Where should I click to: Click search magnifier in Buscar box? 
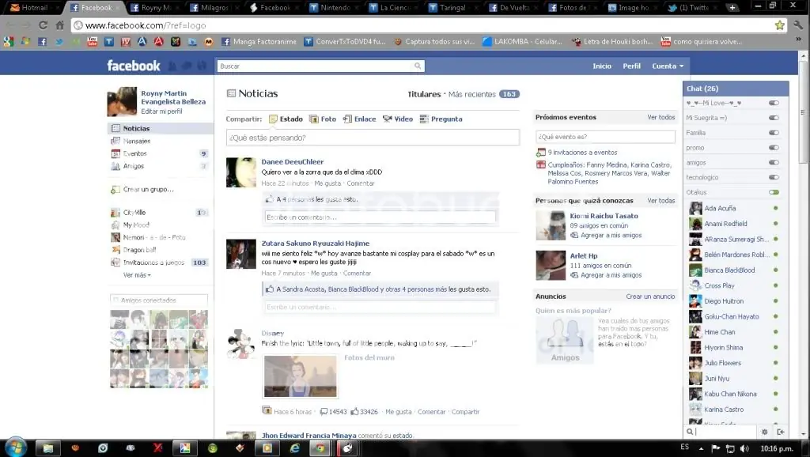coord(418,66)
